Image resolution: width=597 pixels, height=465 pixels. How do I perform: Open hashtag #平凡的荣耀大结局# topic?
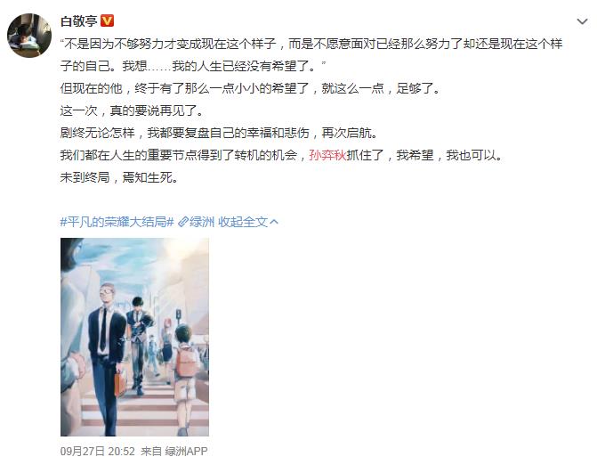point(117,222)
